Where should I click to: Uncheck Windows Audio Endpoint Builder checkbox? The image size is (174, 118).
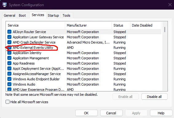click(x=10, y=79)
